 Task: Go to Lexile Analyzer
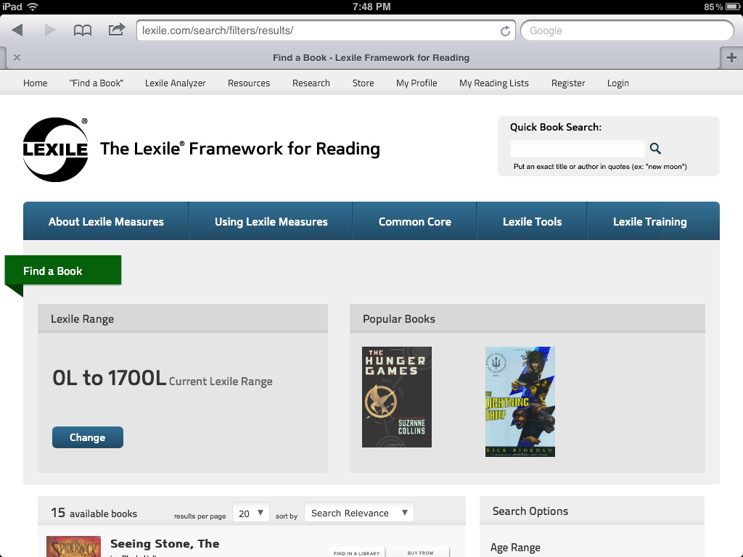(x=176, y=83)
